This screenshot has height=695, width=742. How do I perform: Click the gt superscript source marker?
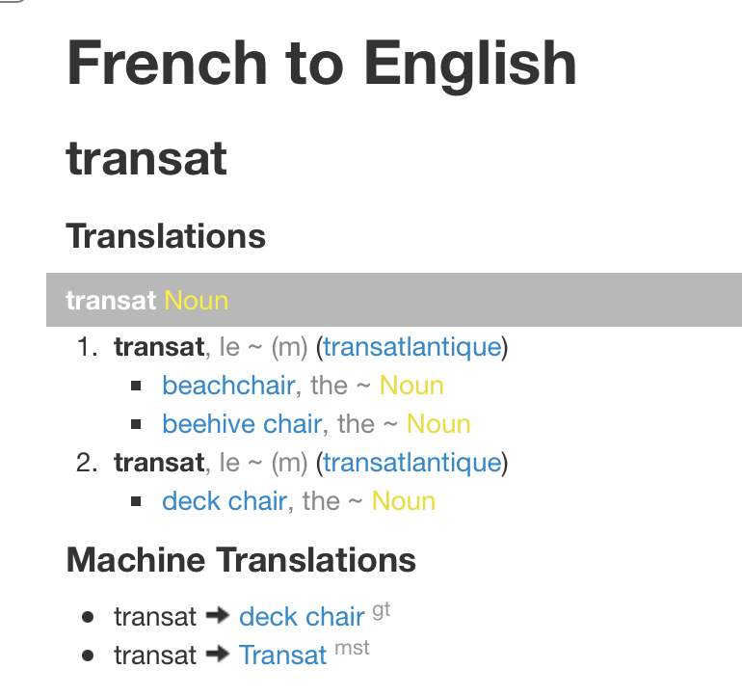click(x=381, y=610)
